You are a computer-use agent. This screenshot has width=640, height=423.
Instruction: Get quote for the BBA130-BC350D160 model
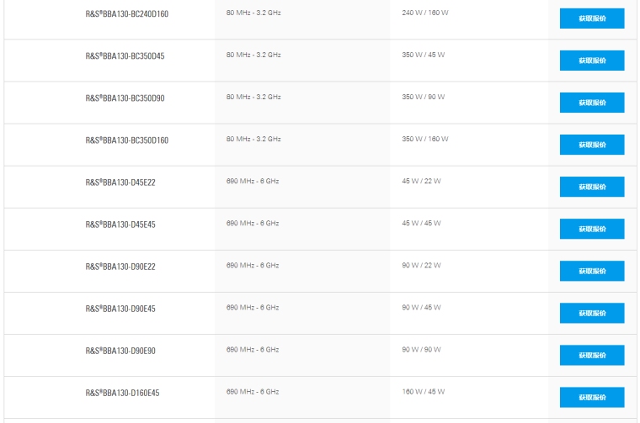[x=591, y=145]
